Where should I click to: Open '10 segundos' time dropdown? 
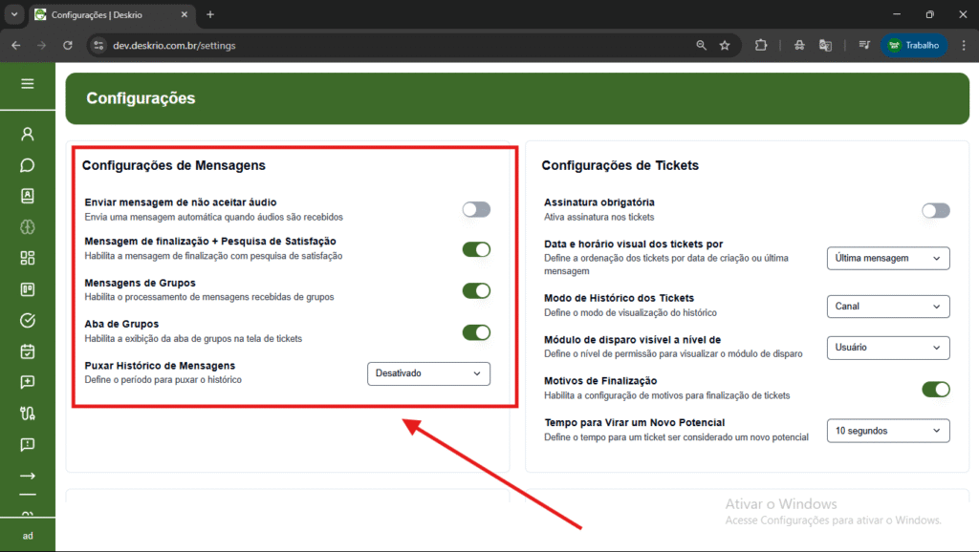tap(888, 431)
